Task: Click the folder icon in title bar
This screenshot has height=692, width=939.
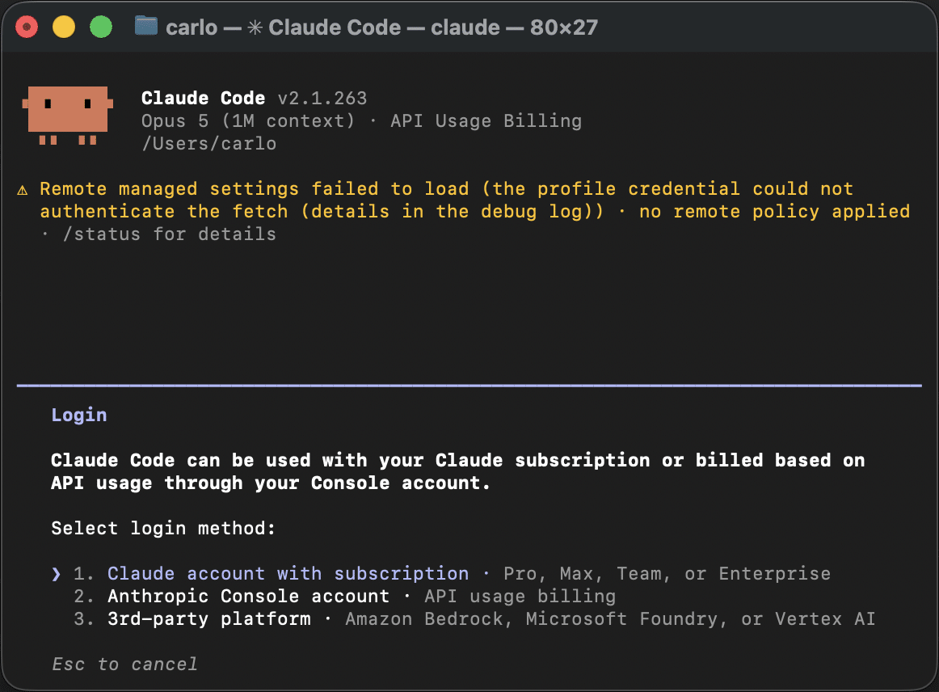Action: tap(146, 27)
